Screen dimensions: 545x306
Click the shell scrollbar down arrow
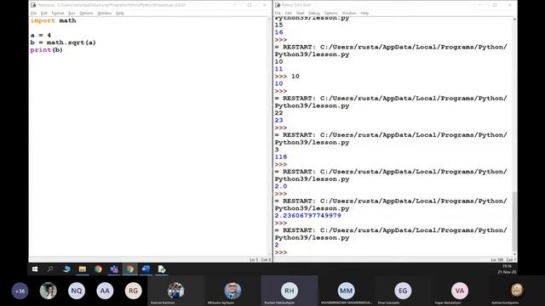click(x=514, y=254)
